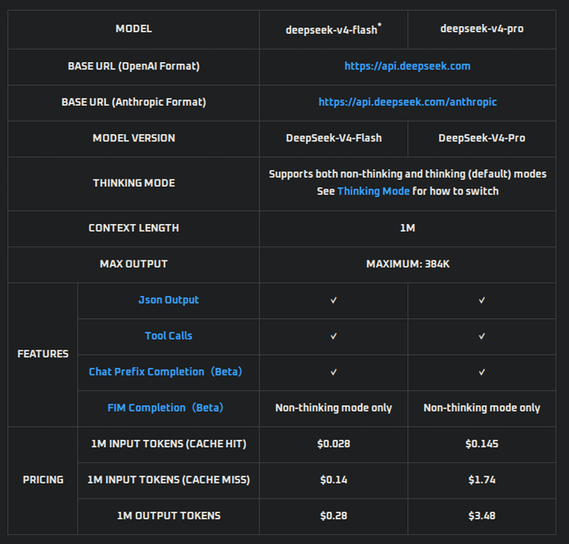Open the https://api.deepseek.com/anthropic link
Viewport: 569px width, 544px height.
407,102
